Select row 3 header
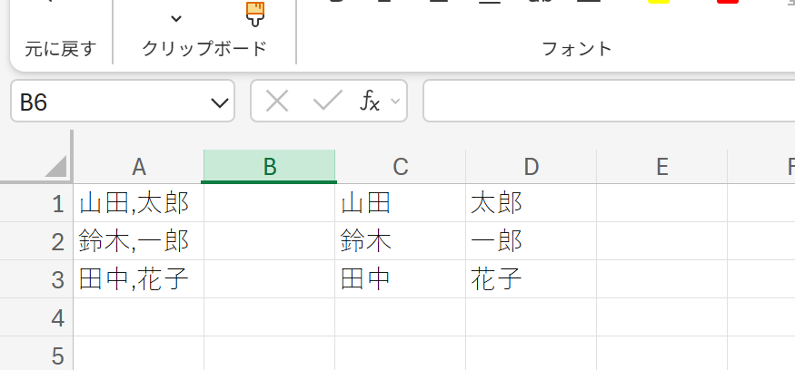The height and width of the screenshot is (370, 795). pos(36,279)
